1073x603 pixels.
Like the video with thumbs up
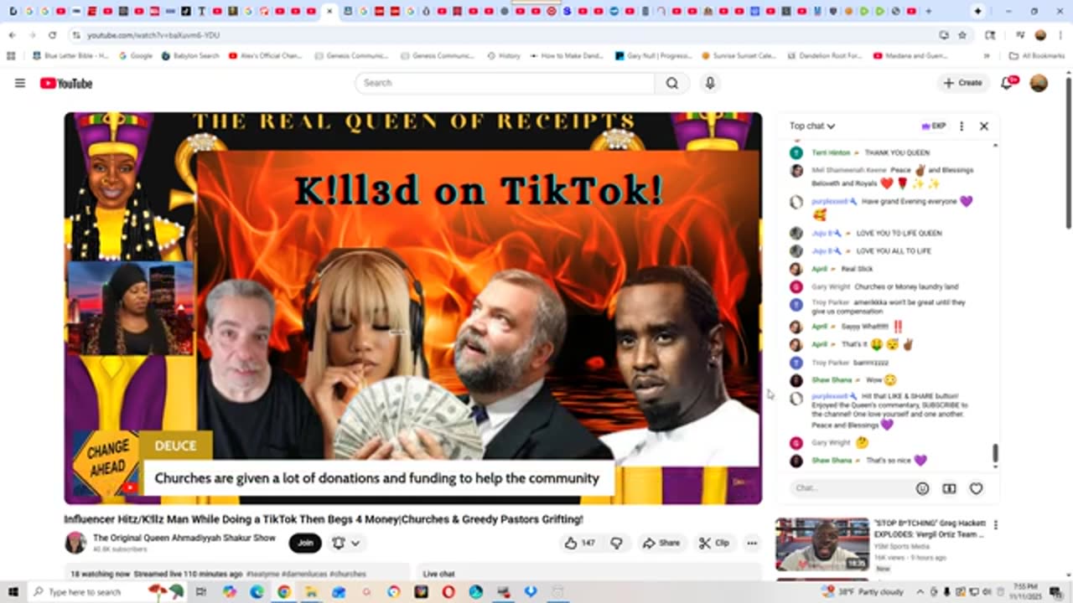tap(579, 543)
